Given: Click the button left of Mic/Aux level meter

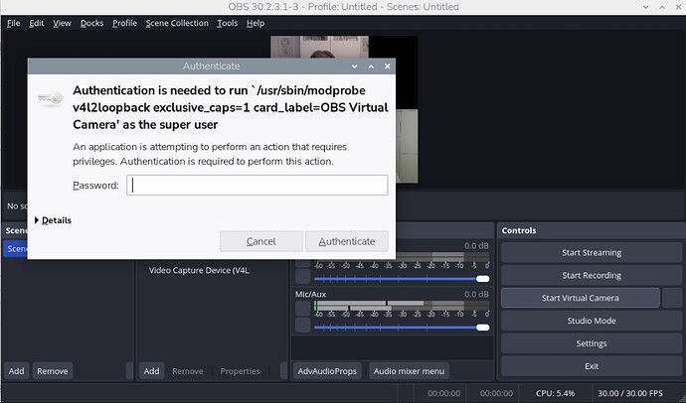Looking at the screenshot, I should coord(301,309).
